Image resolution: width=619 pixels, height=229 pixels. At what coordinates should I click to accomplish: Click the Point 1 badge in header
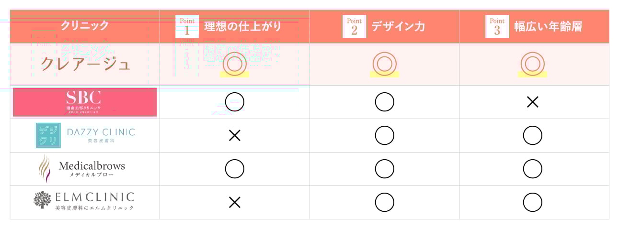click(187, 26)
